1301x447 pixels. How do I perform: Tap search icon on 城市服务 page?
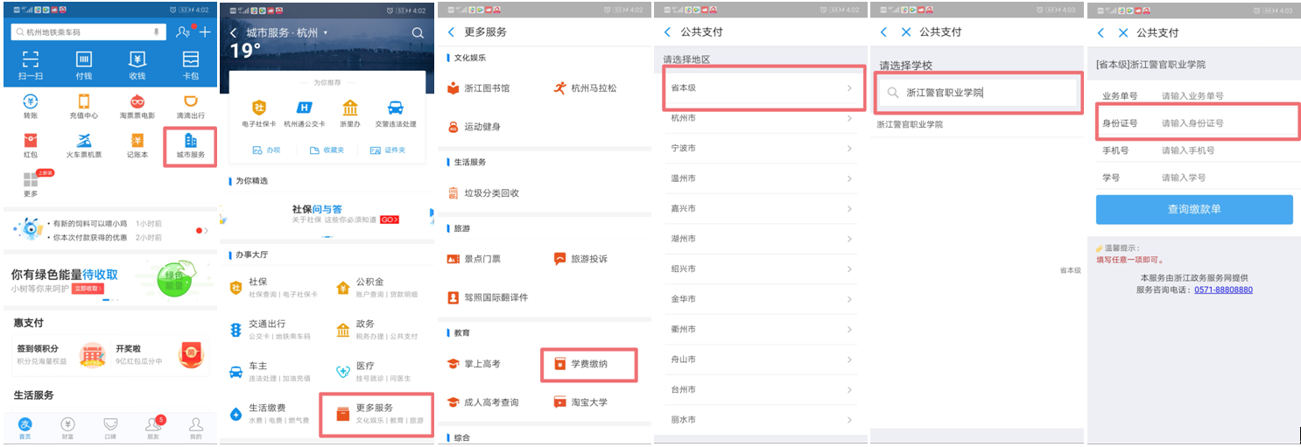(x=418, y=33)
